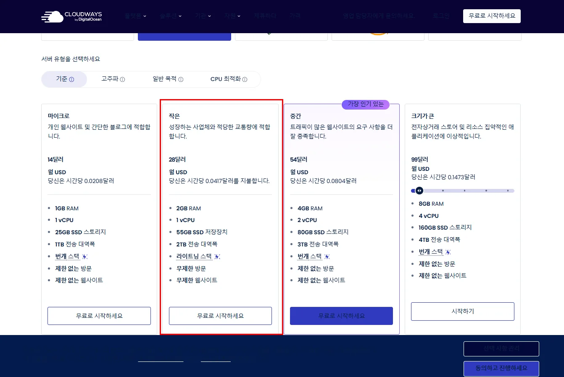
Task: Select the 기준 server type tab
Action: [64, 79]
